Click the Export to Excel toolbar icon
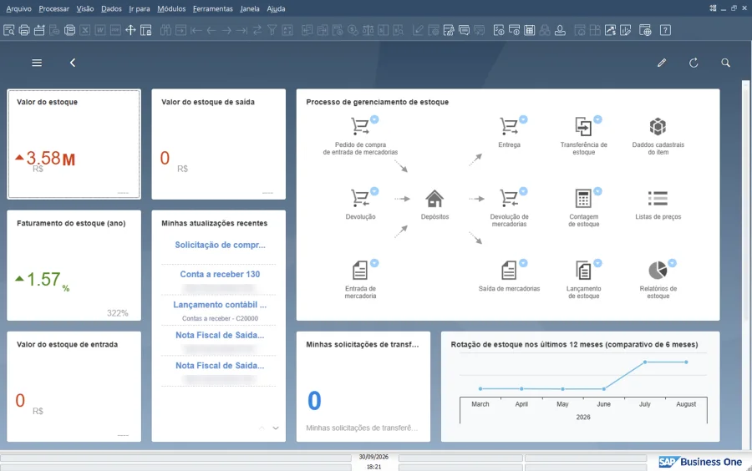 (x=85, y=30)
